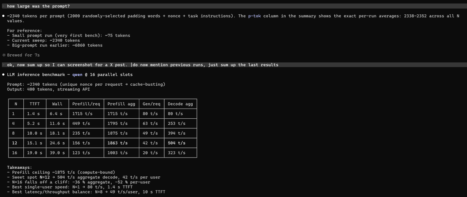Click the cell '63 t/s'
This screenshot has width=467, height=197.
[151, 123]
